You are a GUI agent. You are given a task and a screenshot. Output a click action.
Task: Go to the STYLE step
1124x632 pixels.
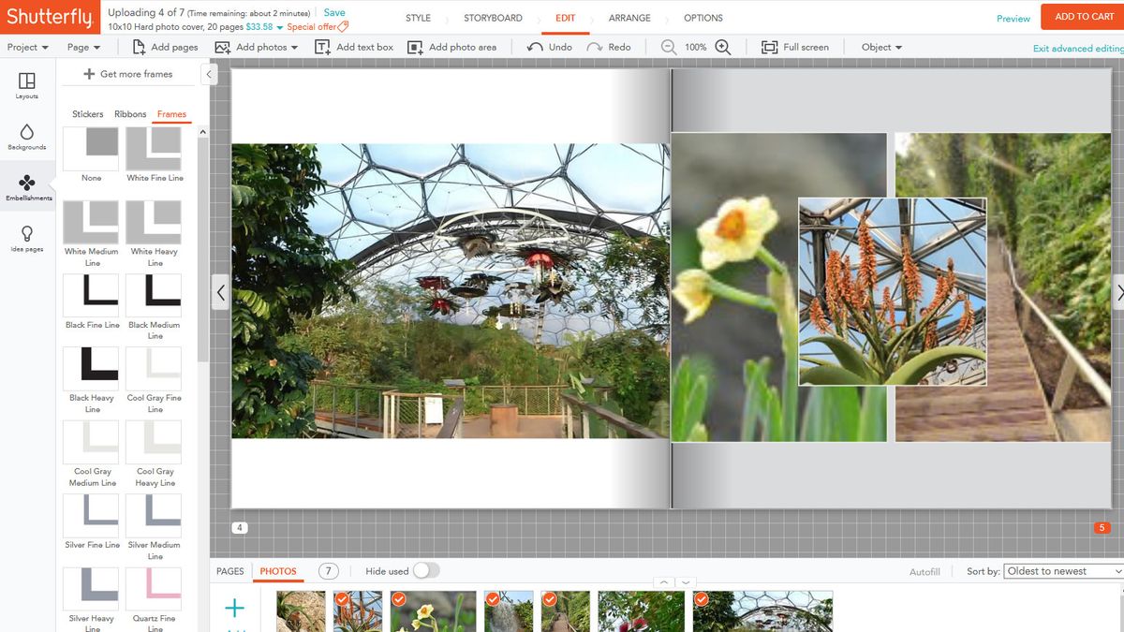click(x=418, y=18)
